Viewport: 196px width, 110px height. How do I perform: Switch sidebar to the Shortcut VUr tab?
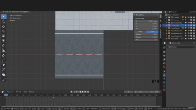pos(161,34)
